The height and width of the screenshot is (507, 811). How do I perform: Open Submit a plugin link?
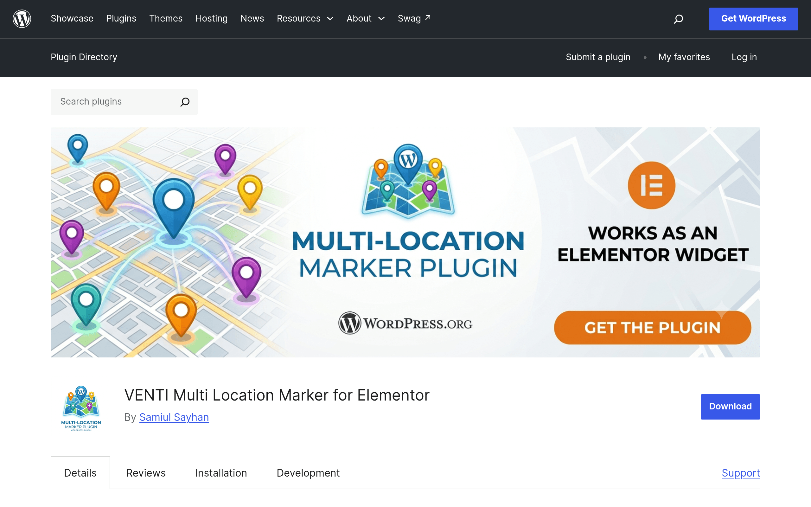pos(598,57)
